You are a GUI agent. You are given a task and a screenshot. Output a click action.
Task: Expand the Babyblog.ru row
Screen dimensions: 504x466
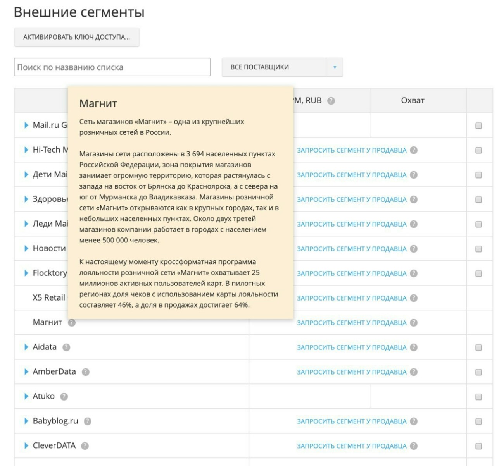[x=26, y=421]
